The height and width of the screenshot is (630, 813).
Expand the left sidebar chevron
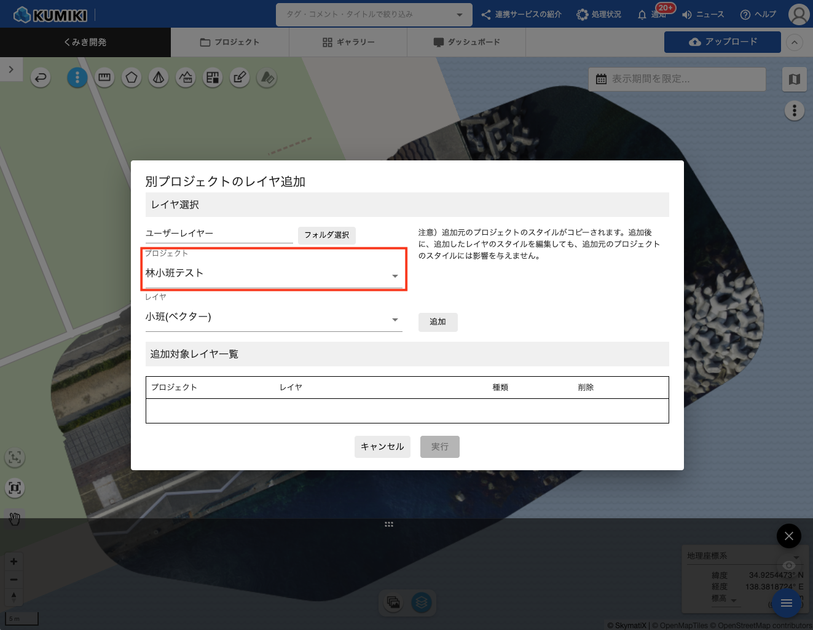[11, 69]
